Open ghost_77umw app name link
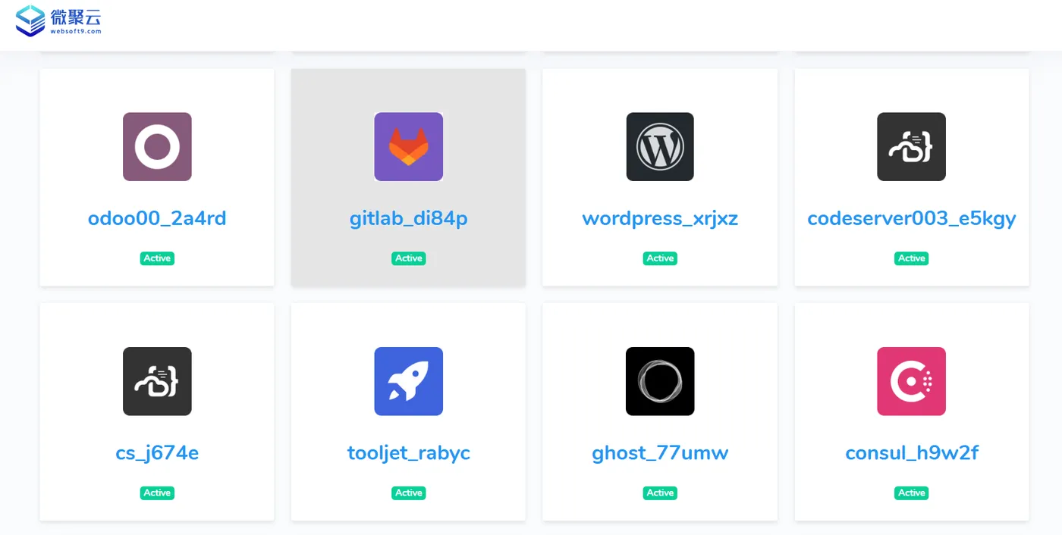Viewport: 1062px width, 535px height. pos(660,453)
